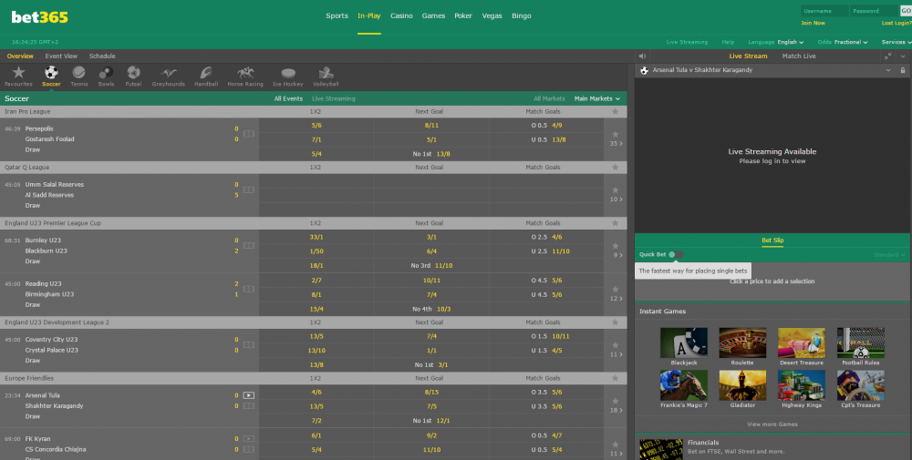Favourite England U23 Premier League Cup star
Viewport: 912px width, 460px height.
(615, 223)
